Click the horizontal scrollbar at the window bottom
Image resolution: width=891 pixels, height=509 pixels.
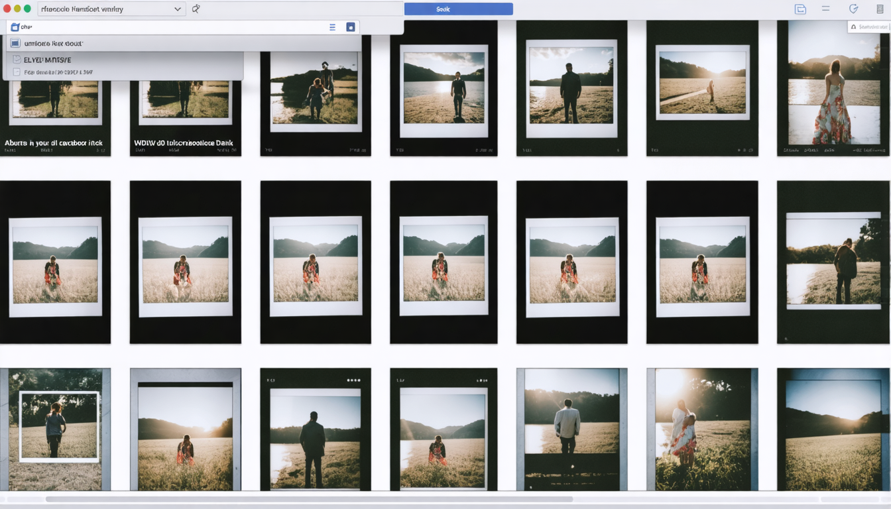309,499
